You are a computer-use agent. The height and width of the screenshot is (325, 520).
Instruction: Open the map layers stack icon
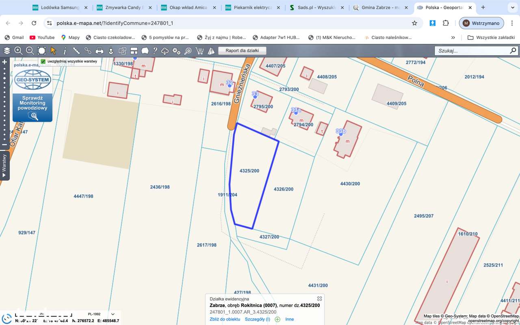(x=7, y=51)
